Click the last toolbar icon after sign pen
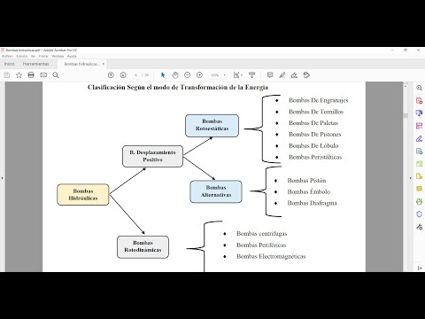This screenshot has height=319, width=425. coord(306,75)
